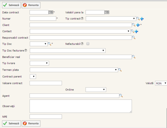Click into the Numar input field
This screenshot has width=167, height=128.
[43, 19]
